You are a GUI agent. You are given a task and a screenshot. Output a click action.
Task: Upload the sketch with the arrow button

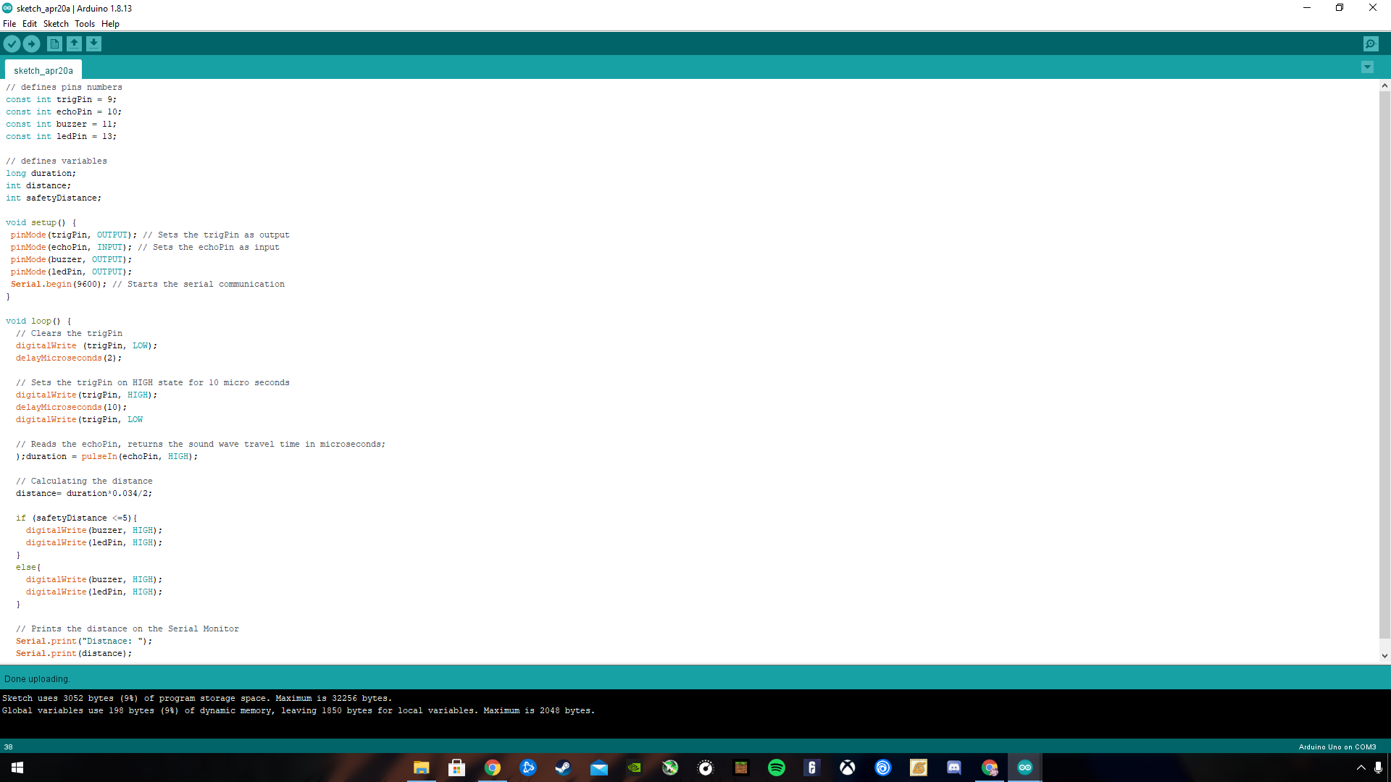coord(32,44)
